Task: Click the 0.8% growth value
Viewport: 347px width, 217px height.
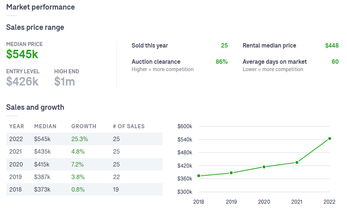Action: pos(78,189)
